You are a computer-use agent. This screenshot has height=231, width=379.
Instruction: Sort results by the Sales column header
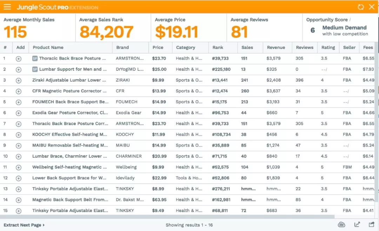click(247, 47)
